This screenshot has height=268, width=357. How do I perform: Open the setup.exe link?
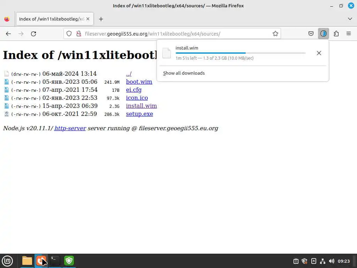[139, 114]
